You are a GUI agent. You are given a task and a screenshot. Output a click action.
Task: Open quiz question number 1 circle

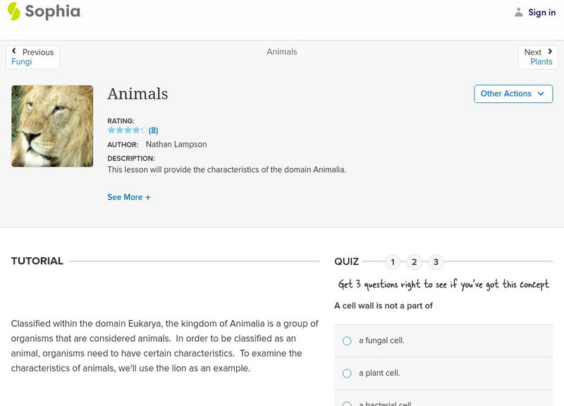click(393, 262)
